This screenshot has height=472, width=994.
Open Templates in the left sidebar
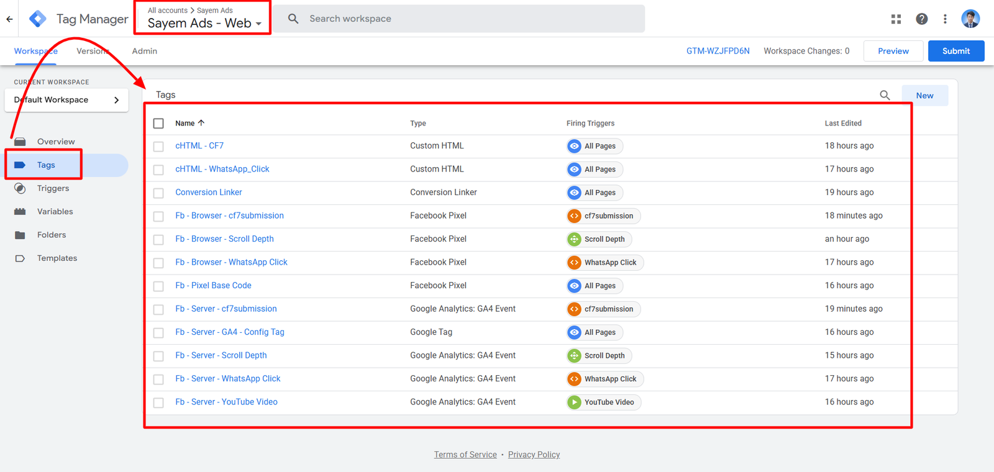(57, 258)
